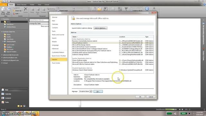Image resolution: width=206 pixels, height=116 pixels.
Task: Click the yellow Move folder icon in ribbon
Action: 99,9
